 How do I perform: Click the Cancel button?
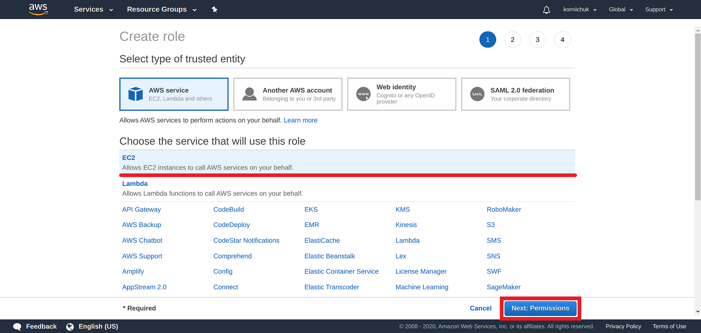[481, 308]
